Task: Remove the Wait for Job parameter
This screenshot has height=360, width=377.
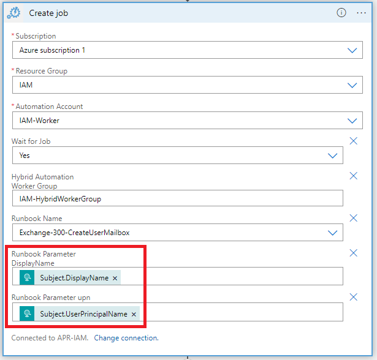Action: (353, 141)
